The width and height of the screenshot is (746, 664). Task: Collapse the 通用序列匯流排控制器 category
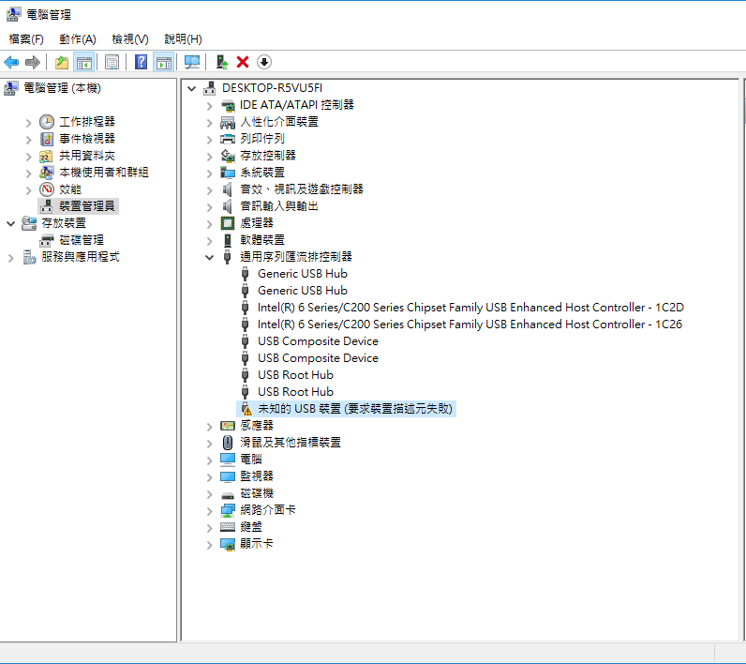pyautogui.click(x=209, y=257)
